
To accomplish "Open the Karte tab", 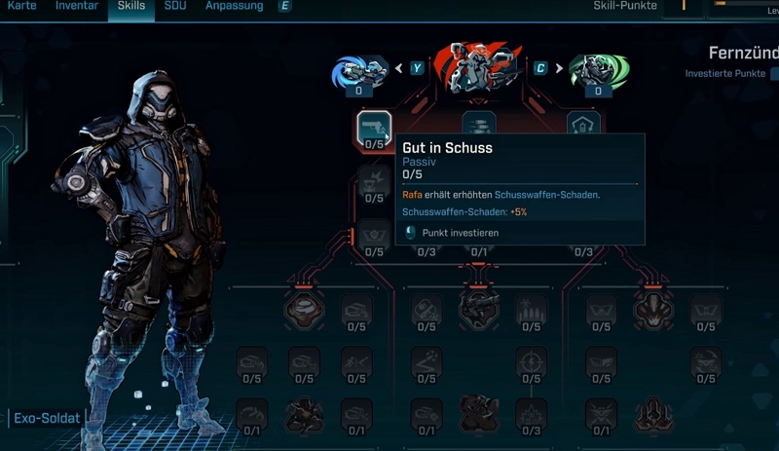I will click(21, 6).
